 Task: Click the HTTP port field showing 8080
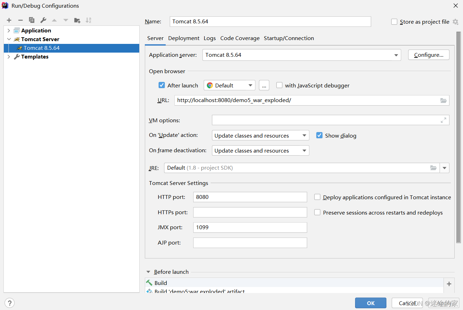[250, 197]
